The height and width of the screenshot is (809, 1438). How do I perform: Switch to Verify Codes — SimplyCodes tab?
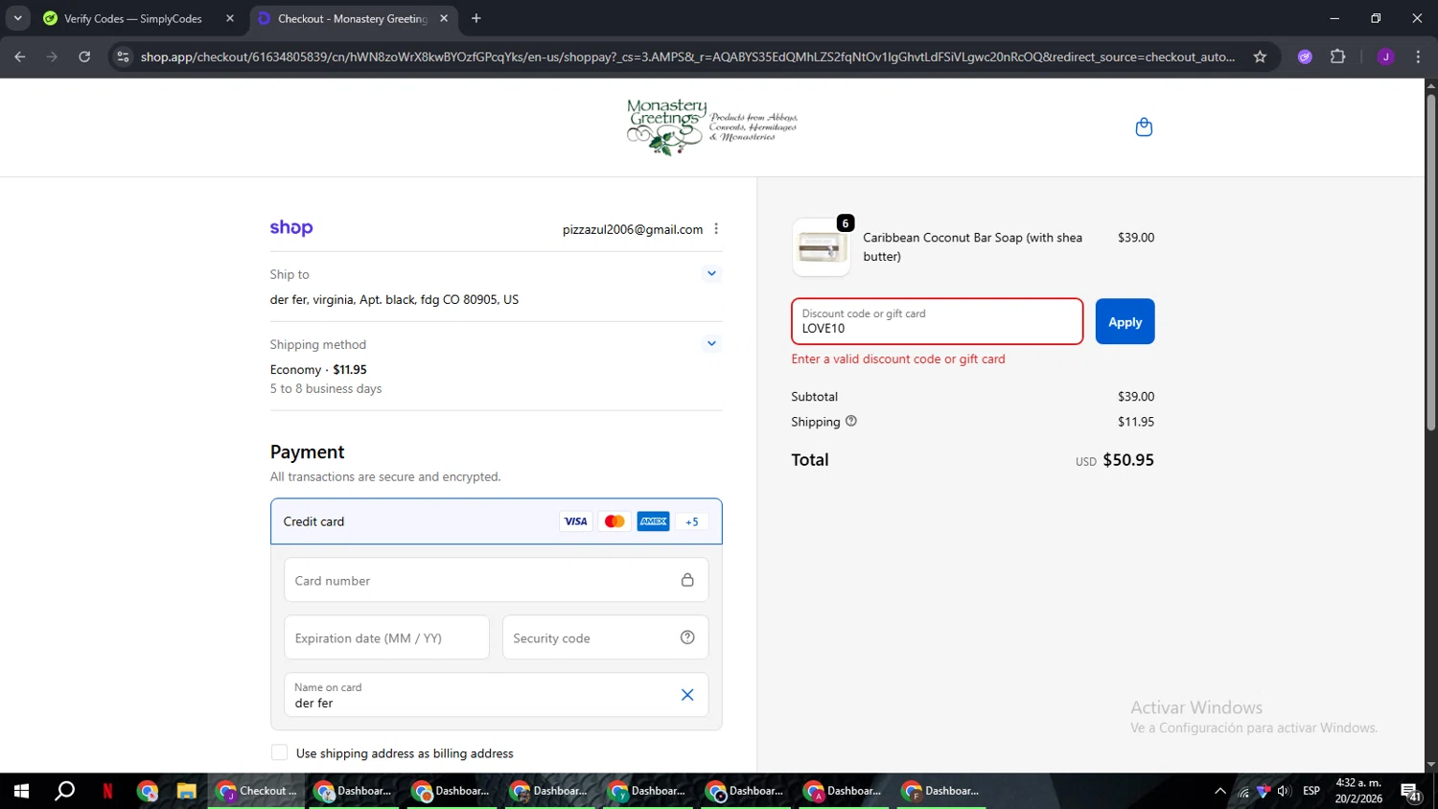tap(133, 18)
